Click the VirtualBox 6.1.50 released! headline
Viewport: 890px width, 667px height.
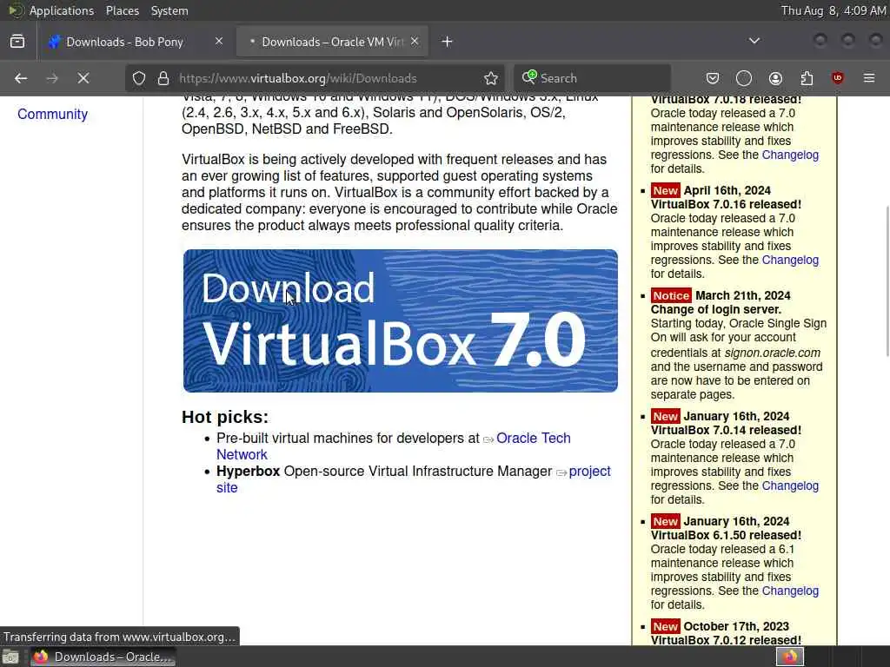click(x=726, y=535)
